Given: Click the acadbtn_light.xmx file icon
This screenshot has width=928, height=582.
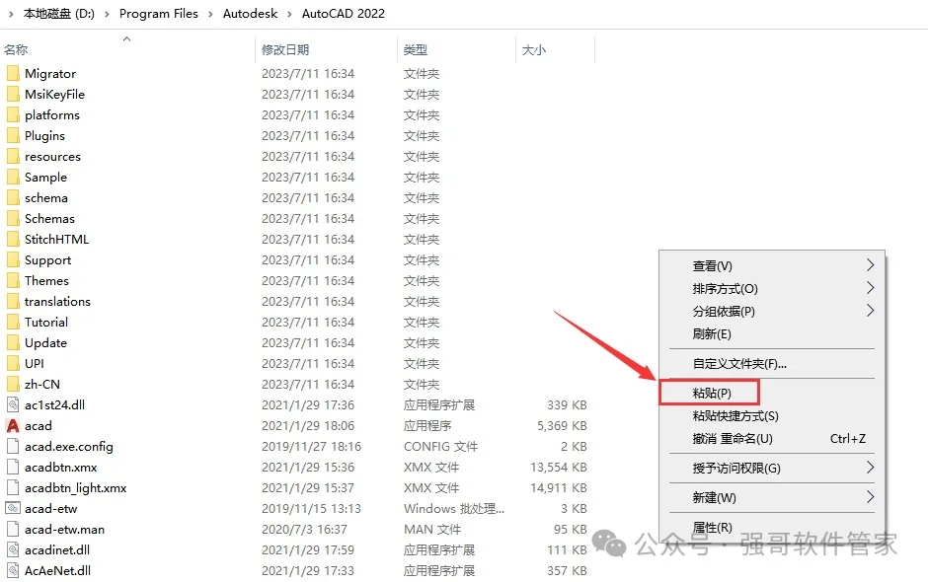Looking at the screenshot, I should (x=13, y=487).
